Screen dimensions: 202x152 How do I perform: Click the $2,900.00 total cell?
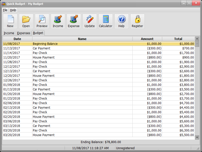[178, 66]
